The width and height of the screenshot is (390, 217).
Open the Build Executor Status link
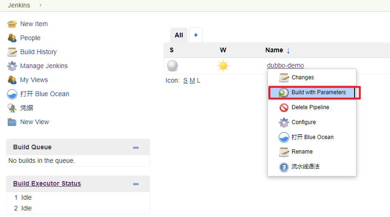point(47,183)
